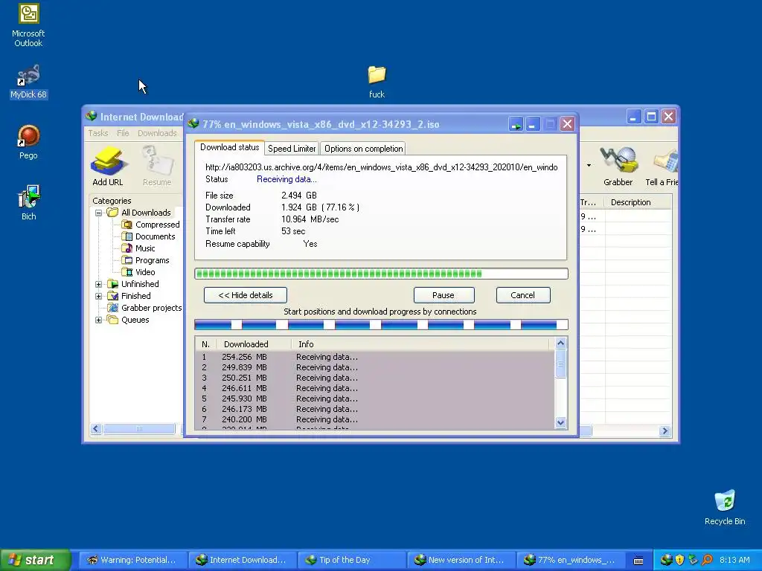Screen dimensions: 762x571
Task: Open the Pego desktop shortcut
Action: tap(28, 141)
